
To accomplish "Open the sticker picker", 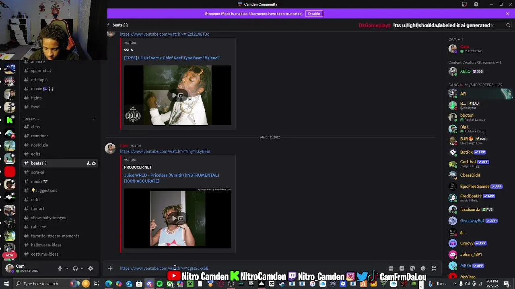I will (412, 269).
